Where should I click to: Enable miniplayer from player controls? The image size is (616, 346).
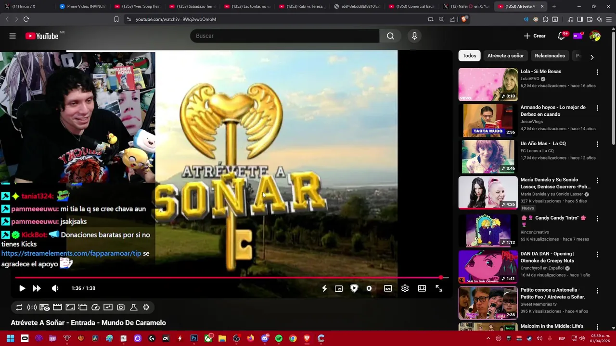(x=339, y=288)
